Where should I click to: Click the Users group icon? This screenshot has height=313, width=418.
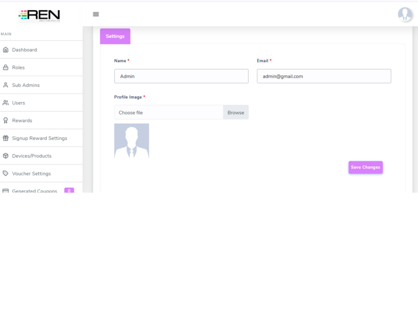coord(5,103)
